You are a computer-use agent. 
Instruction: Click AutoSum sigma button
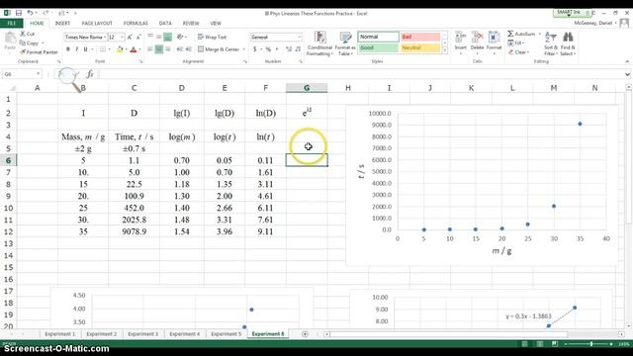tap(521, 34)
